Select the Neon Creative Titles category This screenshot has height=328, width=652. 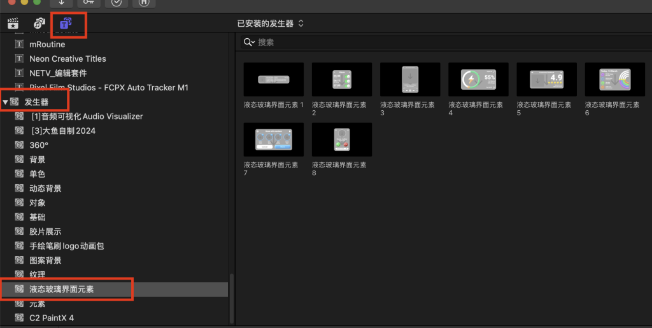(67, 59)
